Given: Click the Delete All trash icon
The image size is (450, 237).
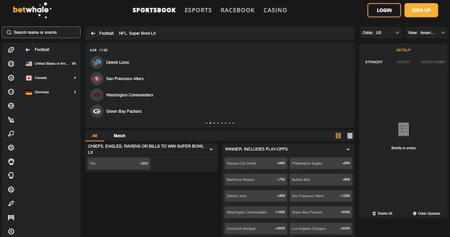Looking at the screenshot, I should point(374,213).
